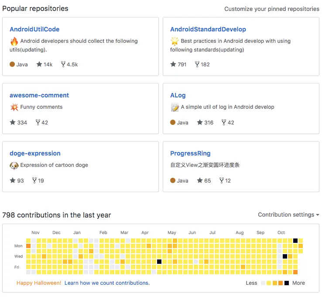Open the AndroidStandardDevelop repository link
This screenshot has height=297, width=322.
[x=208, y=29]
